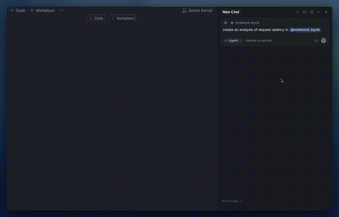Viewport: 339px width, 217px height.
Task: Open notebook toolbar more actions ellipsis
Action: click(x=61, y=10)
